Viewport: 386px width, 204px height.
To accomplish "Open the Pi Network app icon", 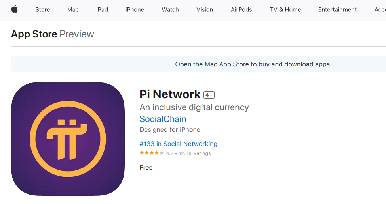I will coord(68,139).
